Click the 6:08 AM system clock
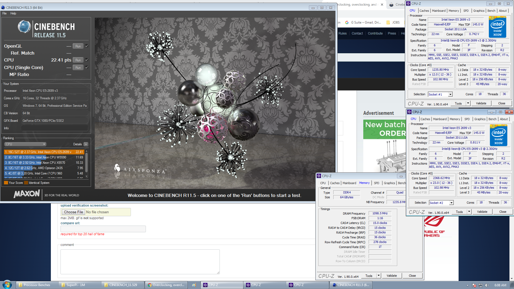The height and width of the screenshot is (289, 514). coord(500,285)
